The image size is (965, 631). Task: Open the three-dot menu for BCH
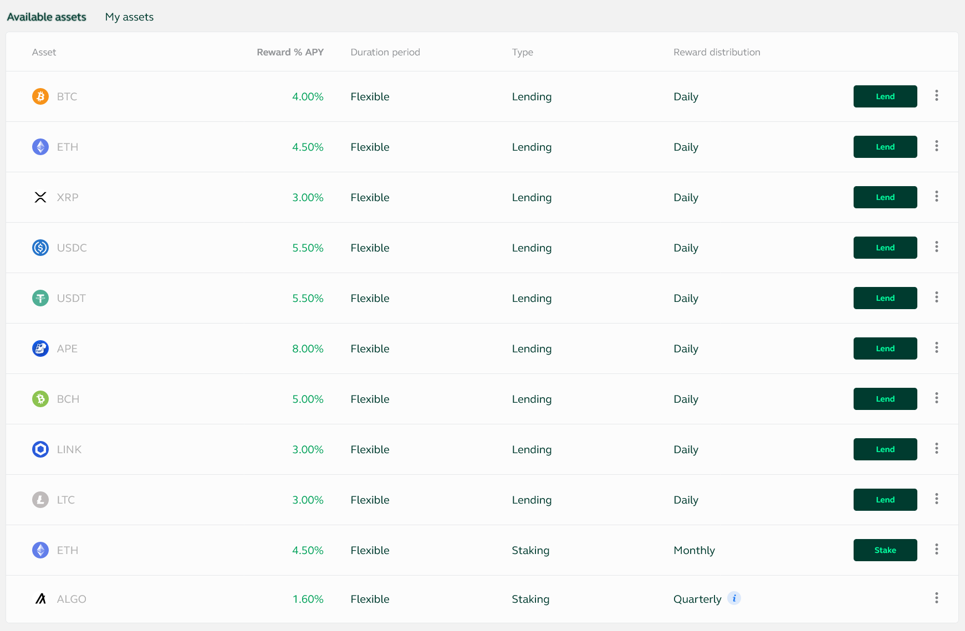[x=937, y=398]
